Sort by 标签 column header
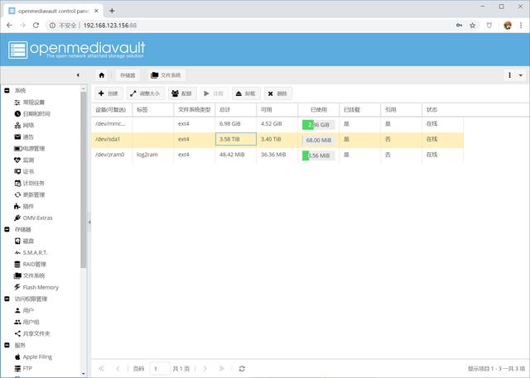The height and width of the screenshot is (378, 530). tap(153, 110)
